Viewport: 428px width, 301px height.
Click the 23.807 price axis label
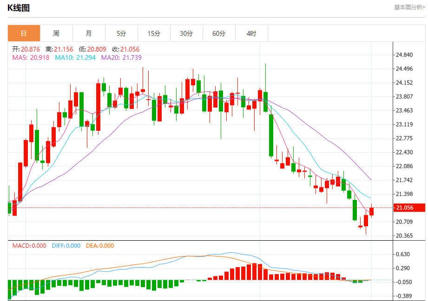coord(404,96)
